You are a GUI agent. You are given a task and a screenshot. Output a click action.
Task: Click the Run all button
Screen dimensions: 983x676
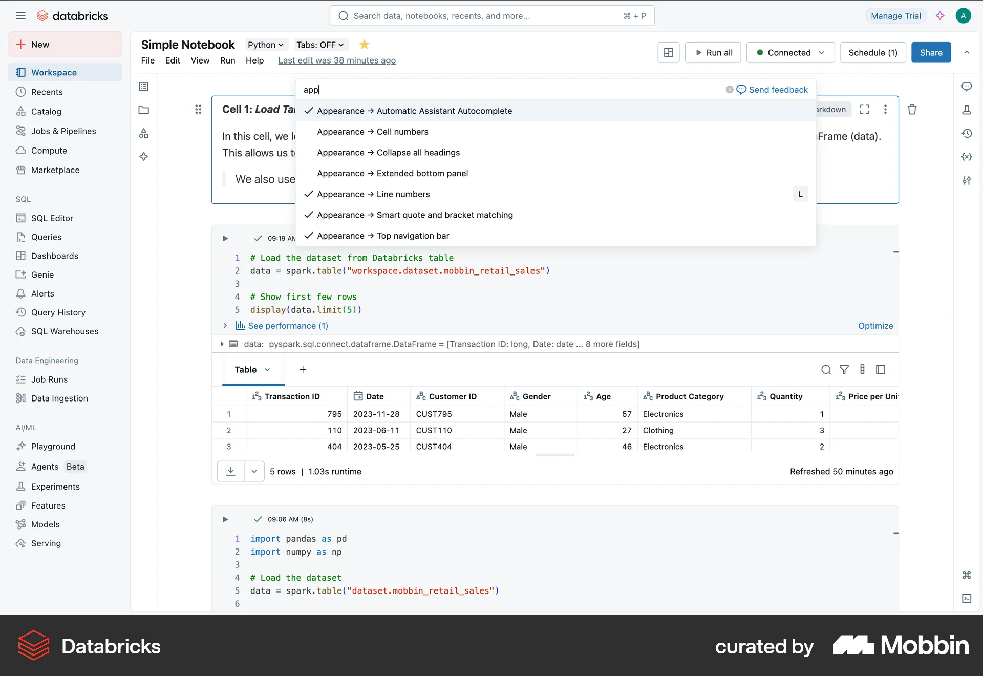[x=713, y=52]
